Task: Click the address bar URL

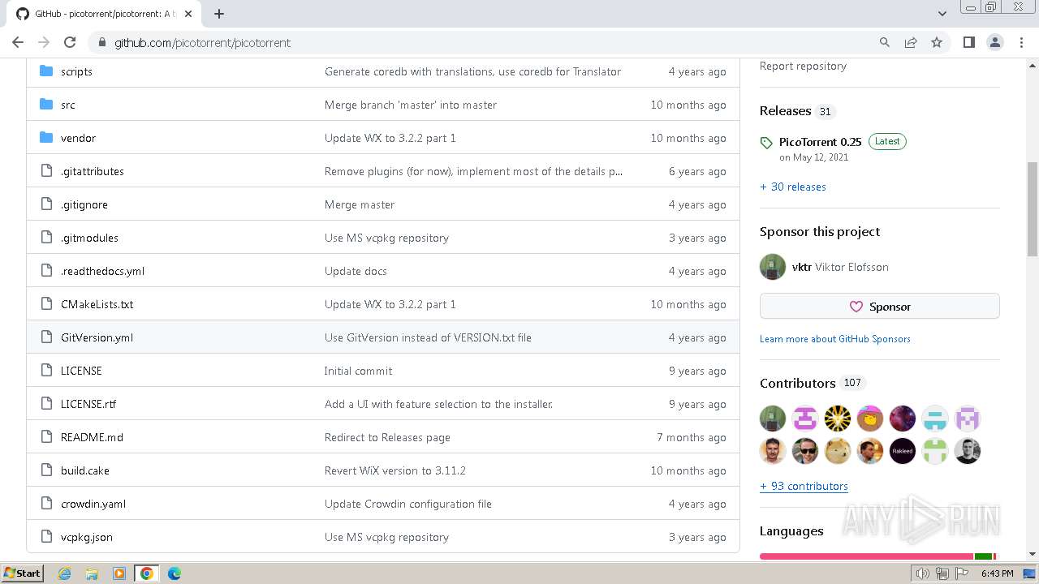Action: click(x=202, y=42)
